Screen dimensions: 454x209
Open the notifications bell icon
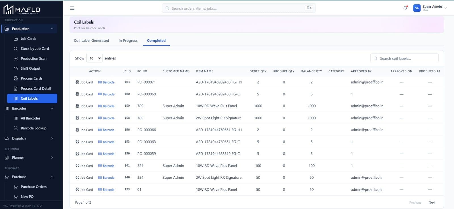pyautogui.click(x=405, y=8)
